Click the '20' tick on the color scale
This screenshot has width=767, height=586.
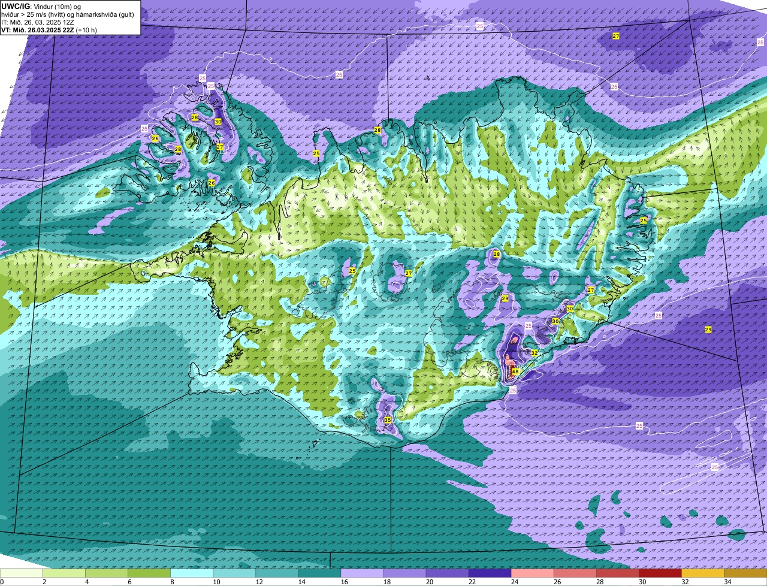428,582
